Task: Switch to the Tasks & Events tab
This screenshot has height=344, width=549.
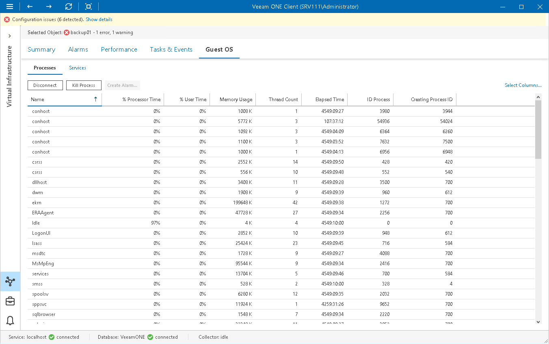Action: [x=171, y=49]
